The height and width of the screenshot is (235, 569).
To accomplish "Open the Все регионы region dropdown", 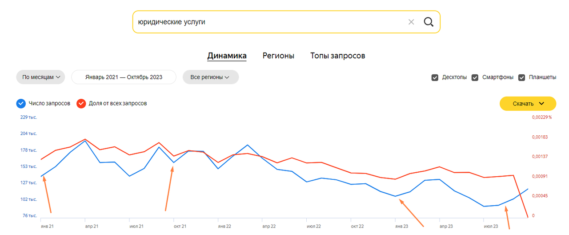I will click(211, 77).
